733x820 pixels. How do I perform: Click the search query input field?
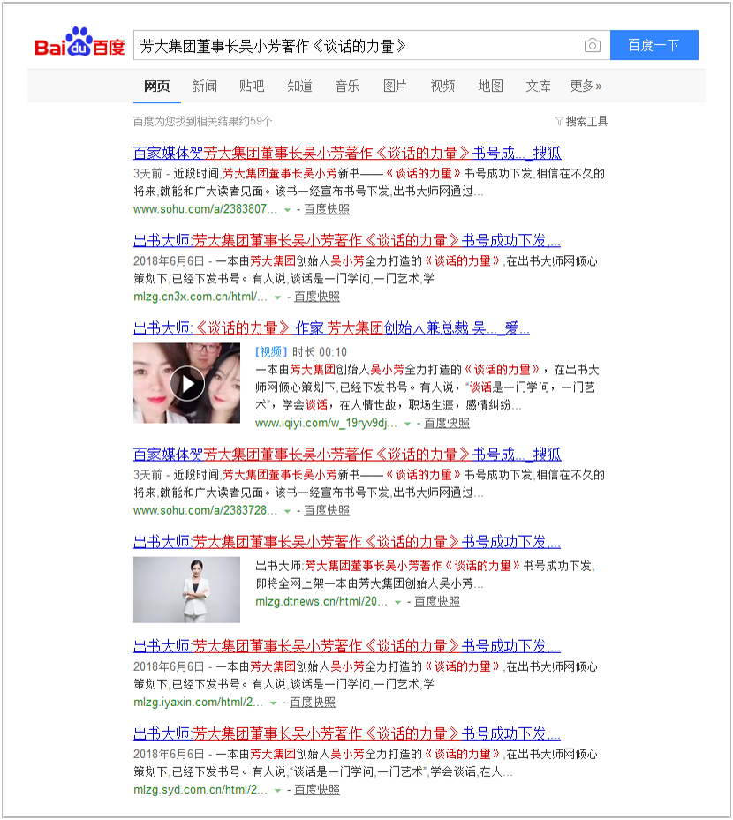click(x=353, y=46)
